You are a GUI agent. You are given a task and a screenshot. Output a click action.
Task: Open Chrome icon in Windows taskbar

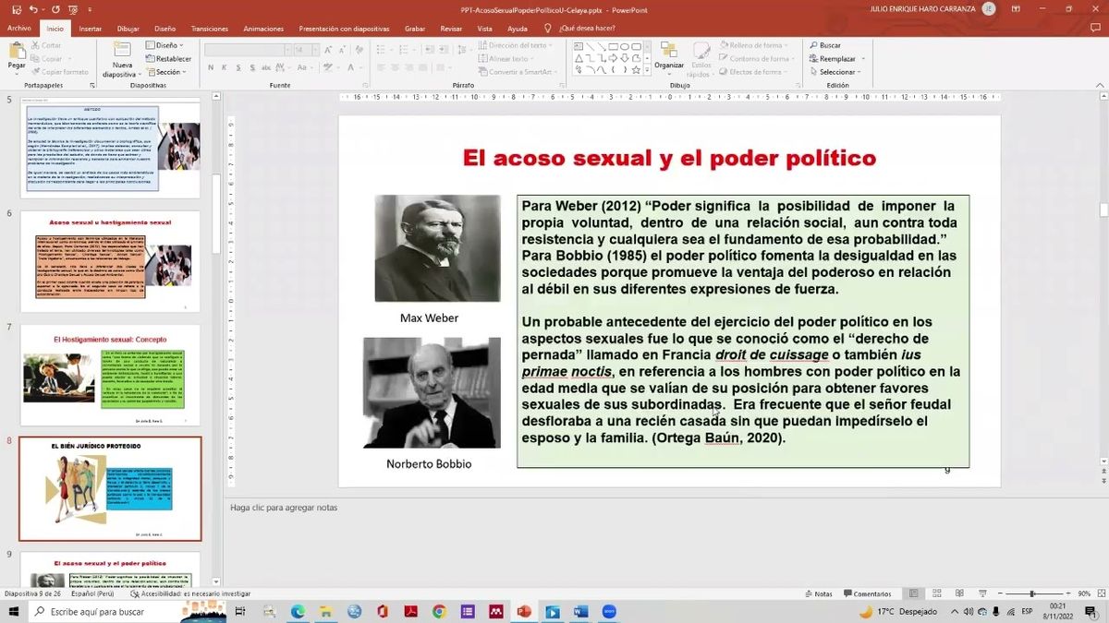(439, 611)
